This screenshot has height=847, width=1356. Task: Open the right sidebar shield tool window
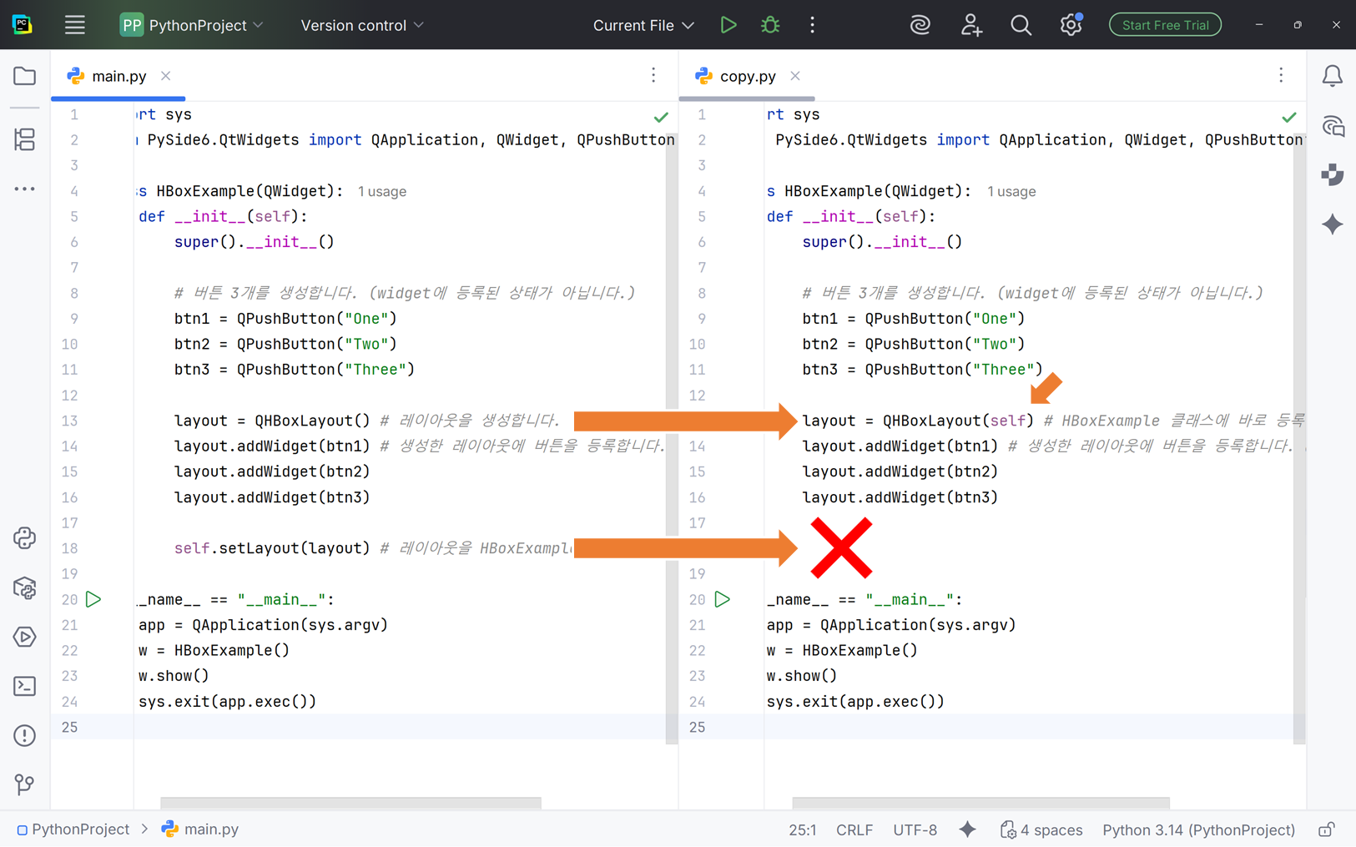1333,174
